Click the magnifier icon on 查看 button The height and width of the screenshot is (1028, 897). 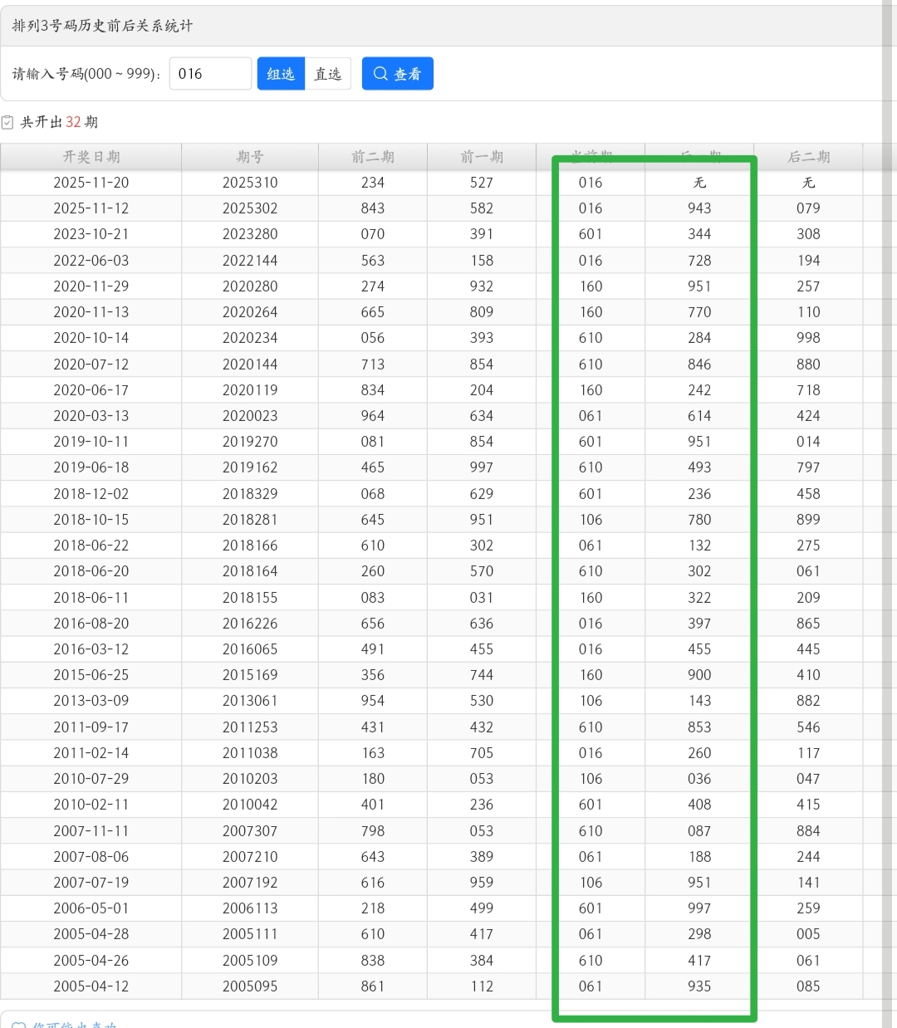pyautogui.click(x=380, y=74)
